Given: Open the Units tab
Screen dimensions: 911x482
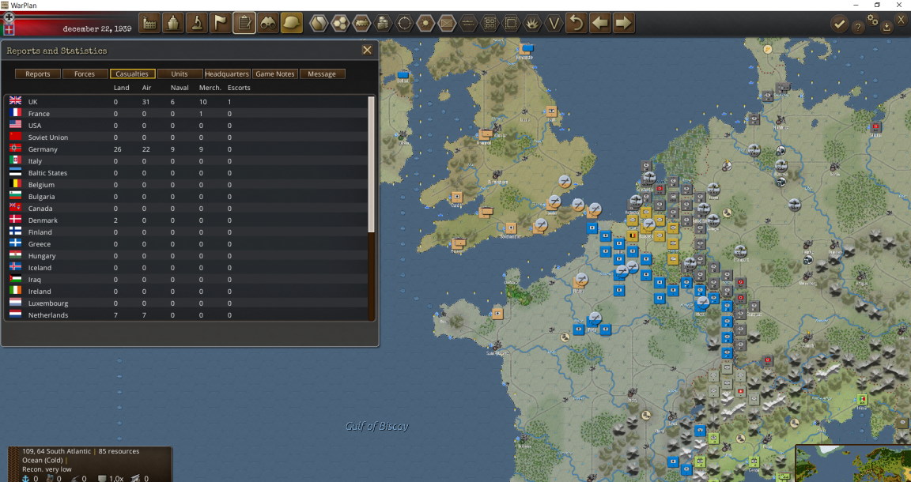Looking at the screenshot, I should 180,73.
